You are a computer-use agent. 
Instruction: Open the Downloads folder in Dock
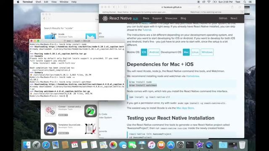coord(223,145)
